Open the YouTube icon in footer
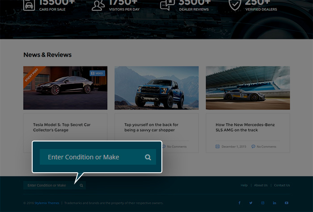Screen dimensions: 313x212 [287, 203]
